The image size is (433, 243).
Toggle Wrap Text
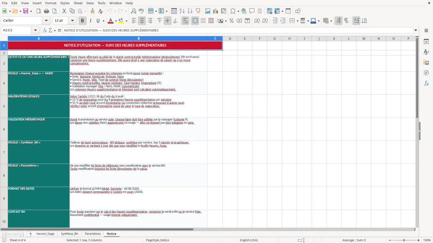tap(185, 21)
